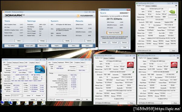The image size is (182, 112).
Task: Open Graphs... in the 3DMark06 window
Action: click(x=57, y=46)
